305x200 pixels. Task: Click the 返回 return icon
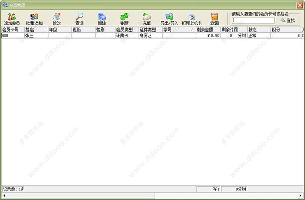point(215,19)
